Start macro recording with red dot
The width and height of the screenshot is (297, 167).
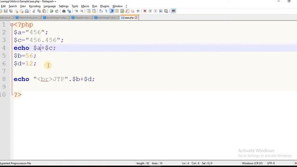(145, 11)
